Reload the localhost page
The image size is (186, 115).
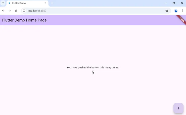point(16,11)
